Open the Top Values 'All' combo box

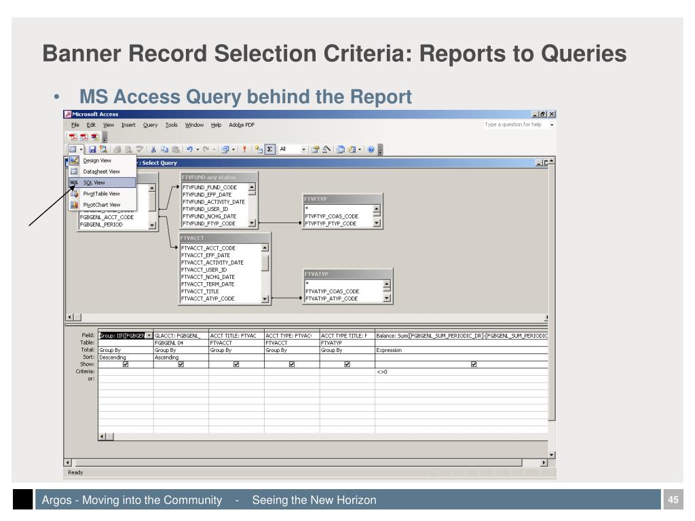pyautogui.click(x=293, y=149)
